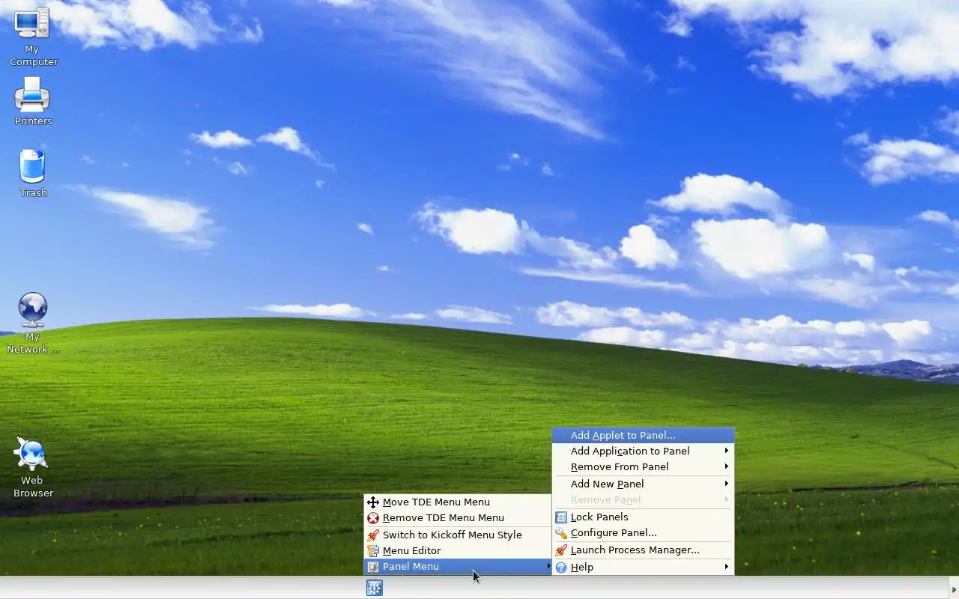Select the Trash desktop icon
The width and height of the screenshot is (959, 599).
(33, 173)
